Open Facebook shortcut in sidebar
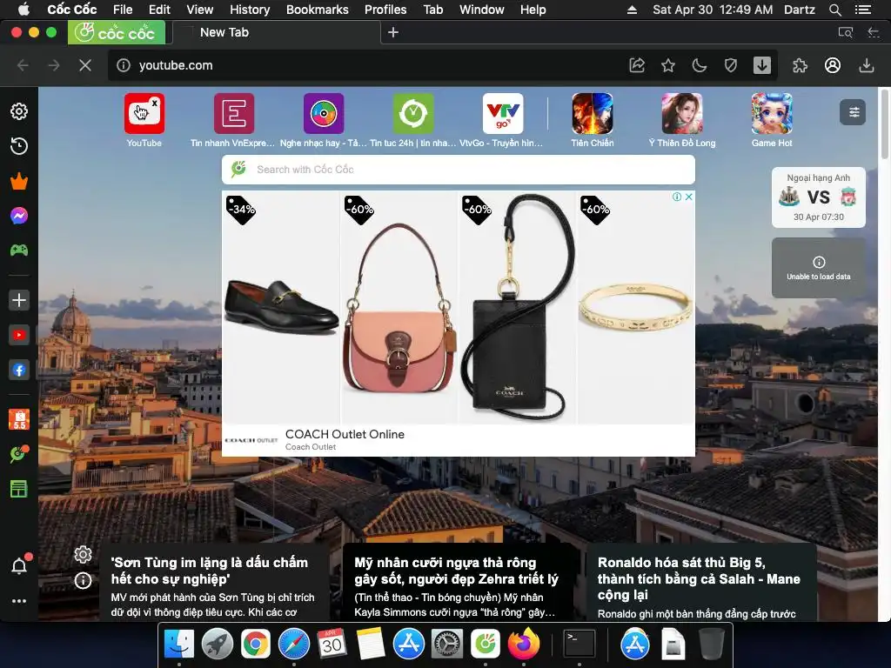Image resolution: width=891 pixels, height=668 pixels. click(x=19, y=371)
